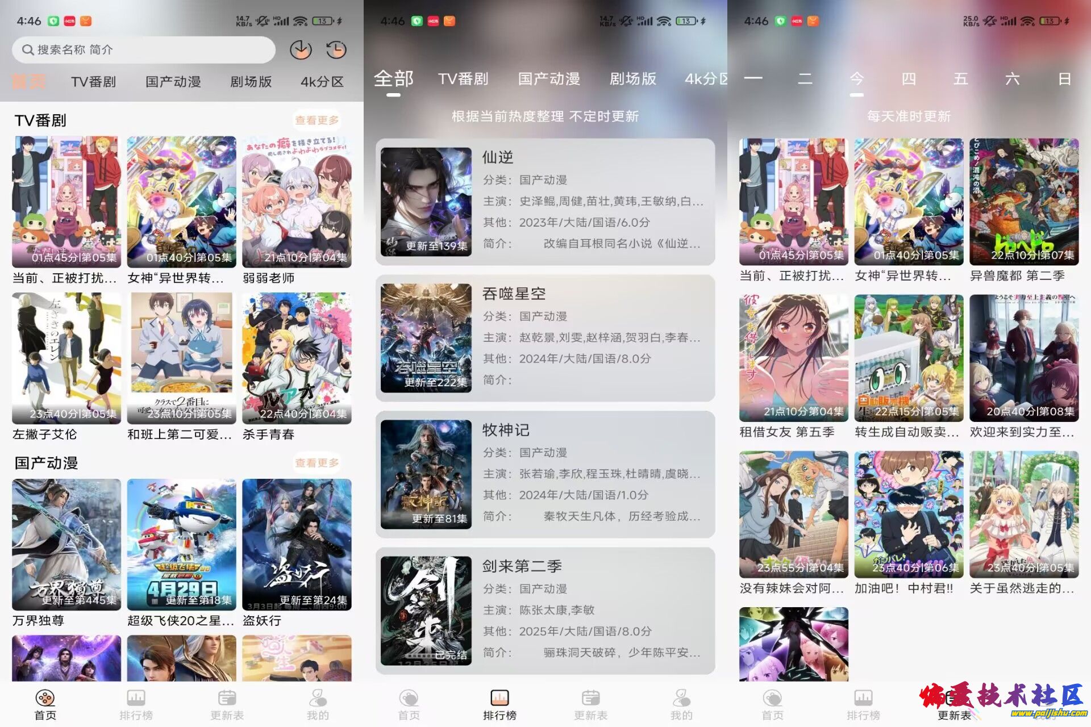Select the TV番剧 tab on the home screen
This screenshot has width=1091, height=727.
click(x=94, y=82)
